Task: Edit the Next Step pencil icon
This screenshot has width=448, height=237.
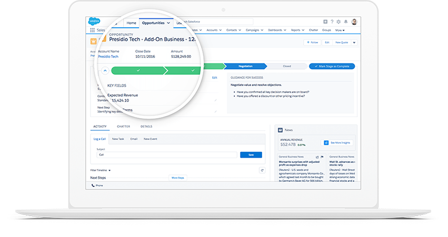Action: click(215, 111)
